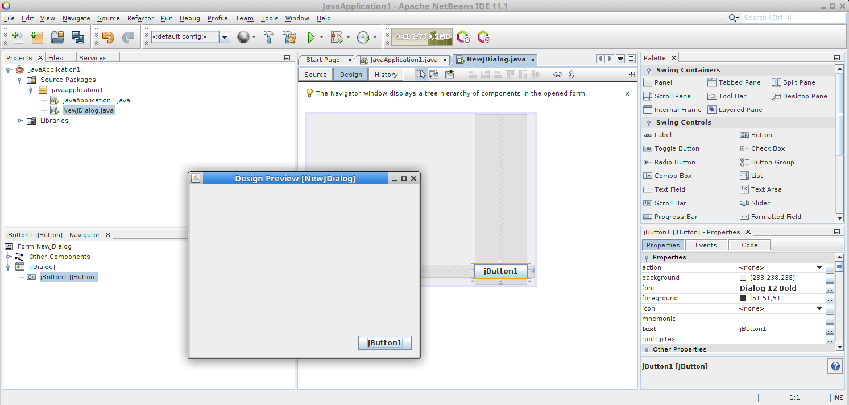Click the Build Project hammer icon

tap(269, 38)
